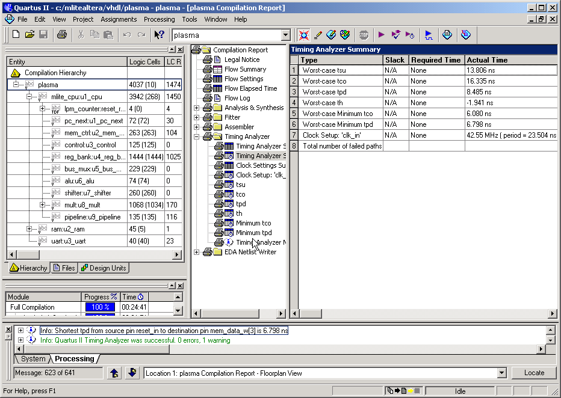The image size is (561, 398).
Task: Click the Logic Cells column header
Action: [145, 62]
